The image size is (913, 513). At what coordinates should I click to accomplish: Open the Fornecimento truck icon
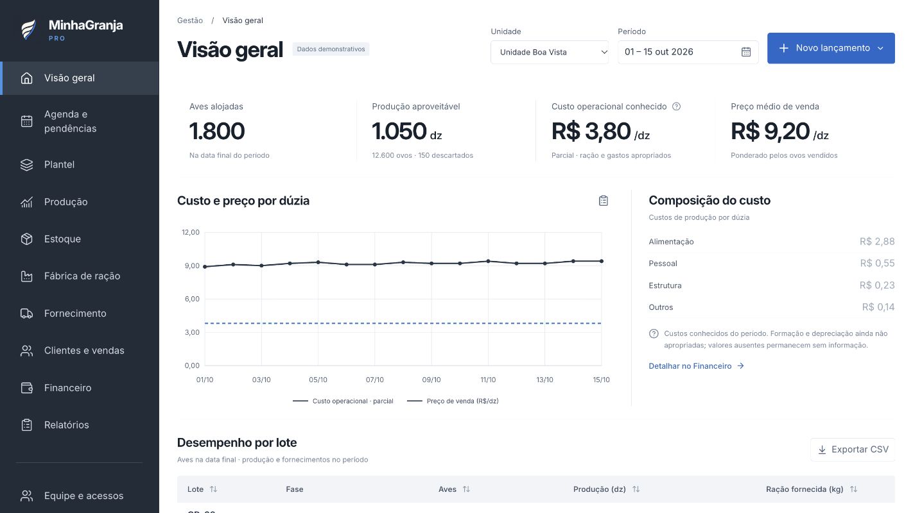click(x=26, y=314)
